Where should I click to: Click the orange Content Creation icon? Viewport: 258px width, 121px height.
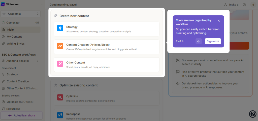point(60,46)
